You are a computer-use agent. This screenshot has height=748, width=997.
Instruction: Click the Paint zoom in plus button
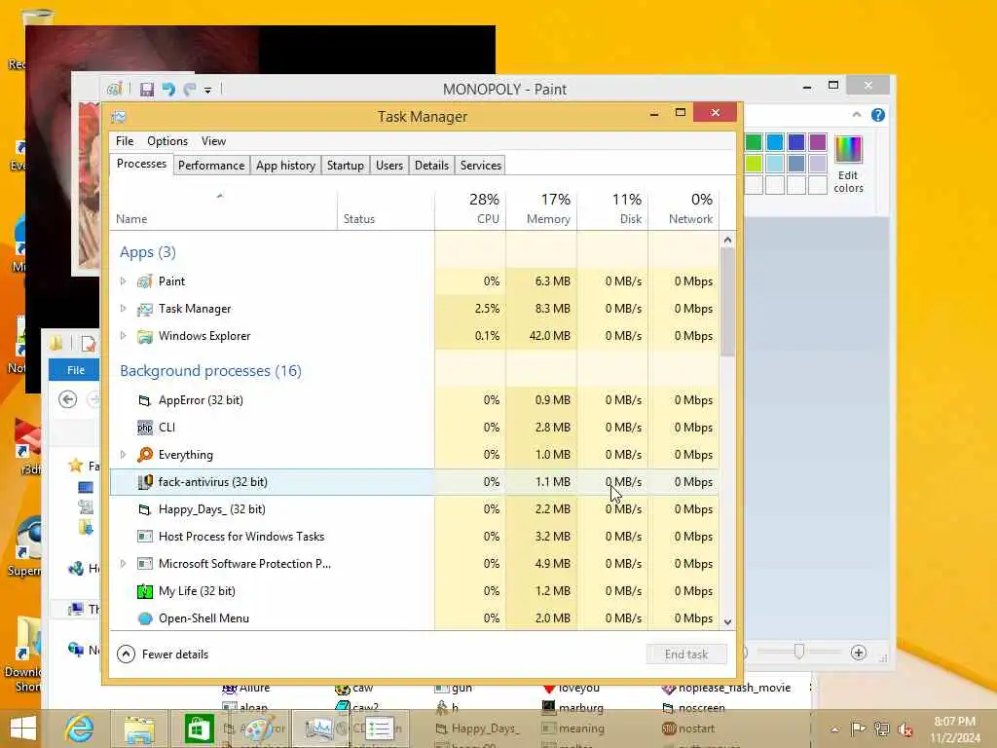[859, 653]
